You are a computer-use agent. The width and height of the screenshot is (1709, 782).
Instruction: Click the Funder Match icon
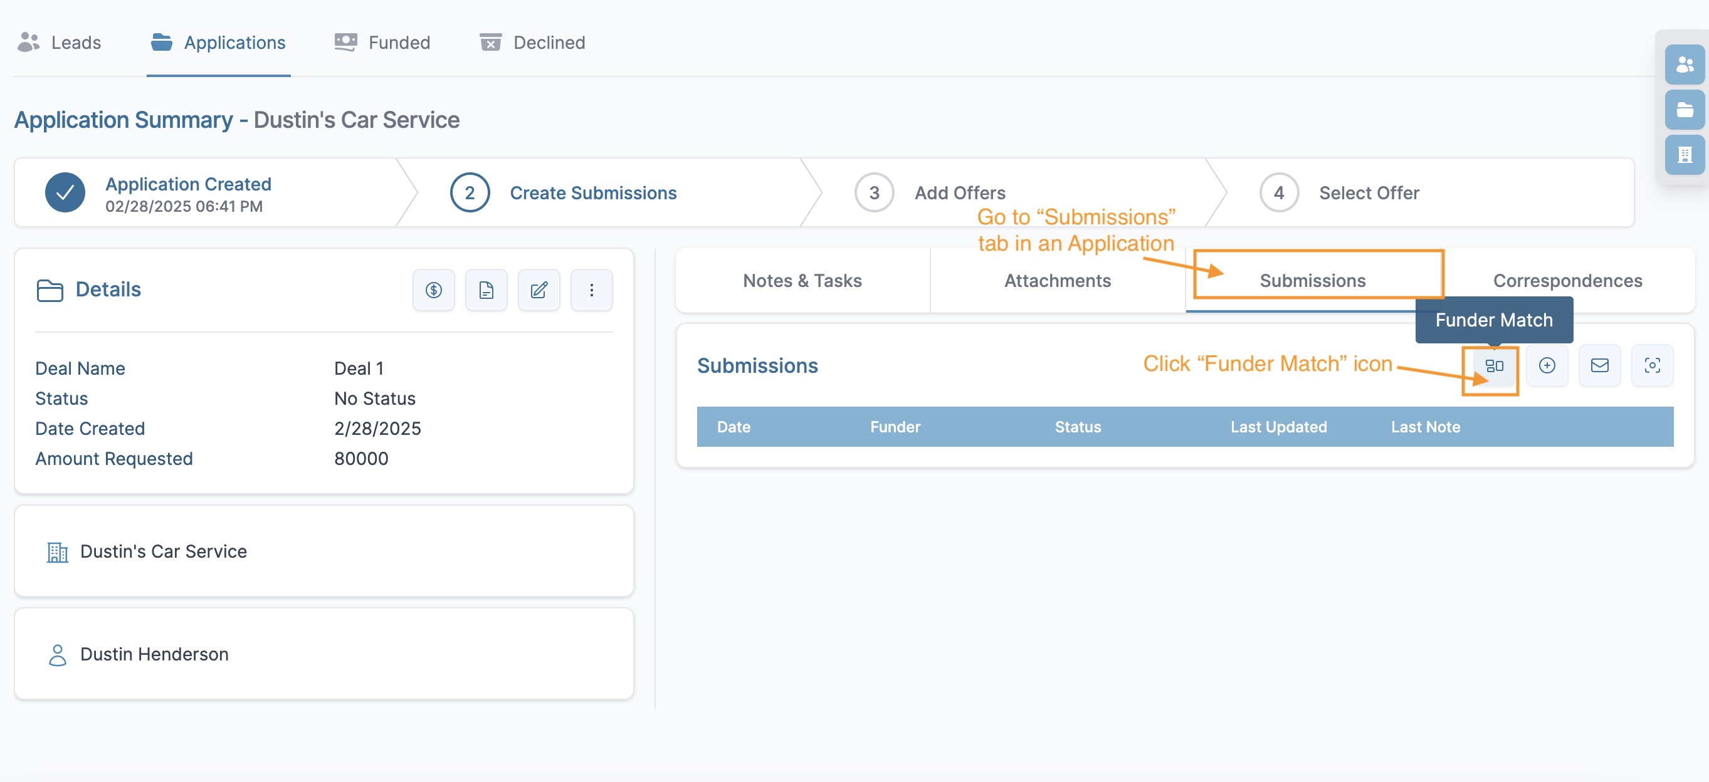pyautogui.click(x=1493, y=365)
